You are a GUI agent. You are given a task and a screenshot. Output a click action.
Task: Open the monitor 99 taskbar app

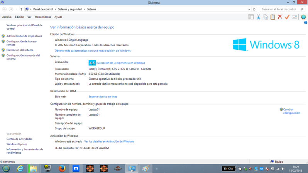pos(47,168)
